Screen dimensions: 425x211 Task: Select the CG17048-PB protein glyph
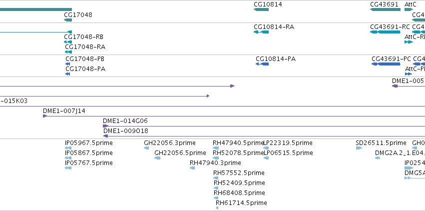(x=68, y=64)
